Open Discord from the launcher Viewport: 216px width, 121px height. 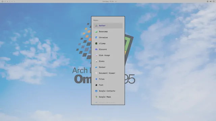pos(108,49)
